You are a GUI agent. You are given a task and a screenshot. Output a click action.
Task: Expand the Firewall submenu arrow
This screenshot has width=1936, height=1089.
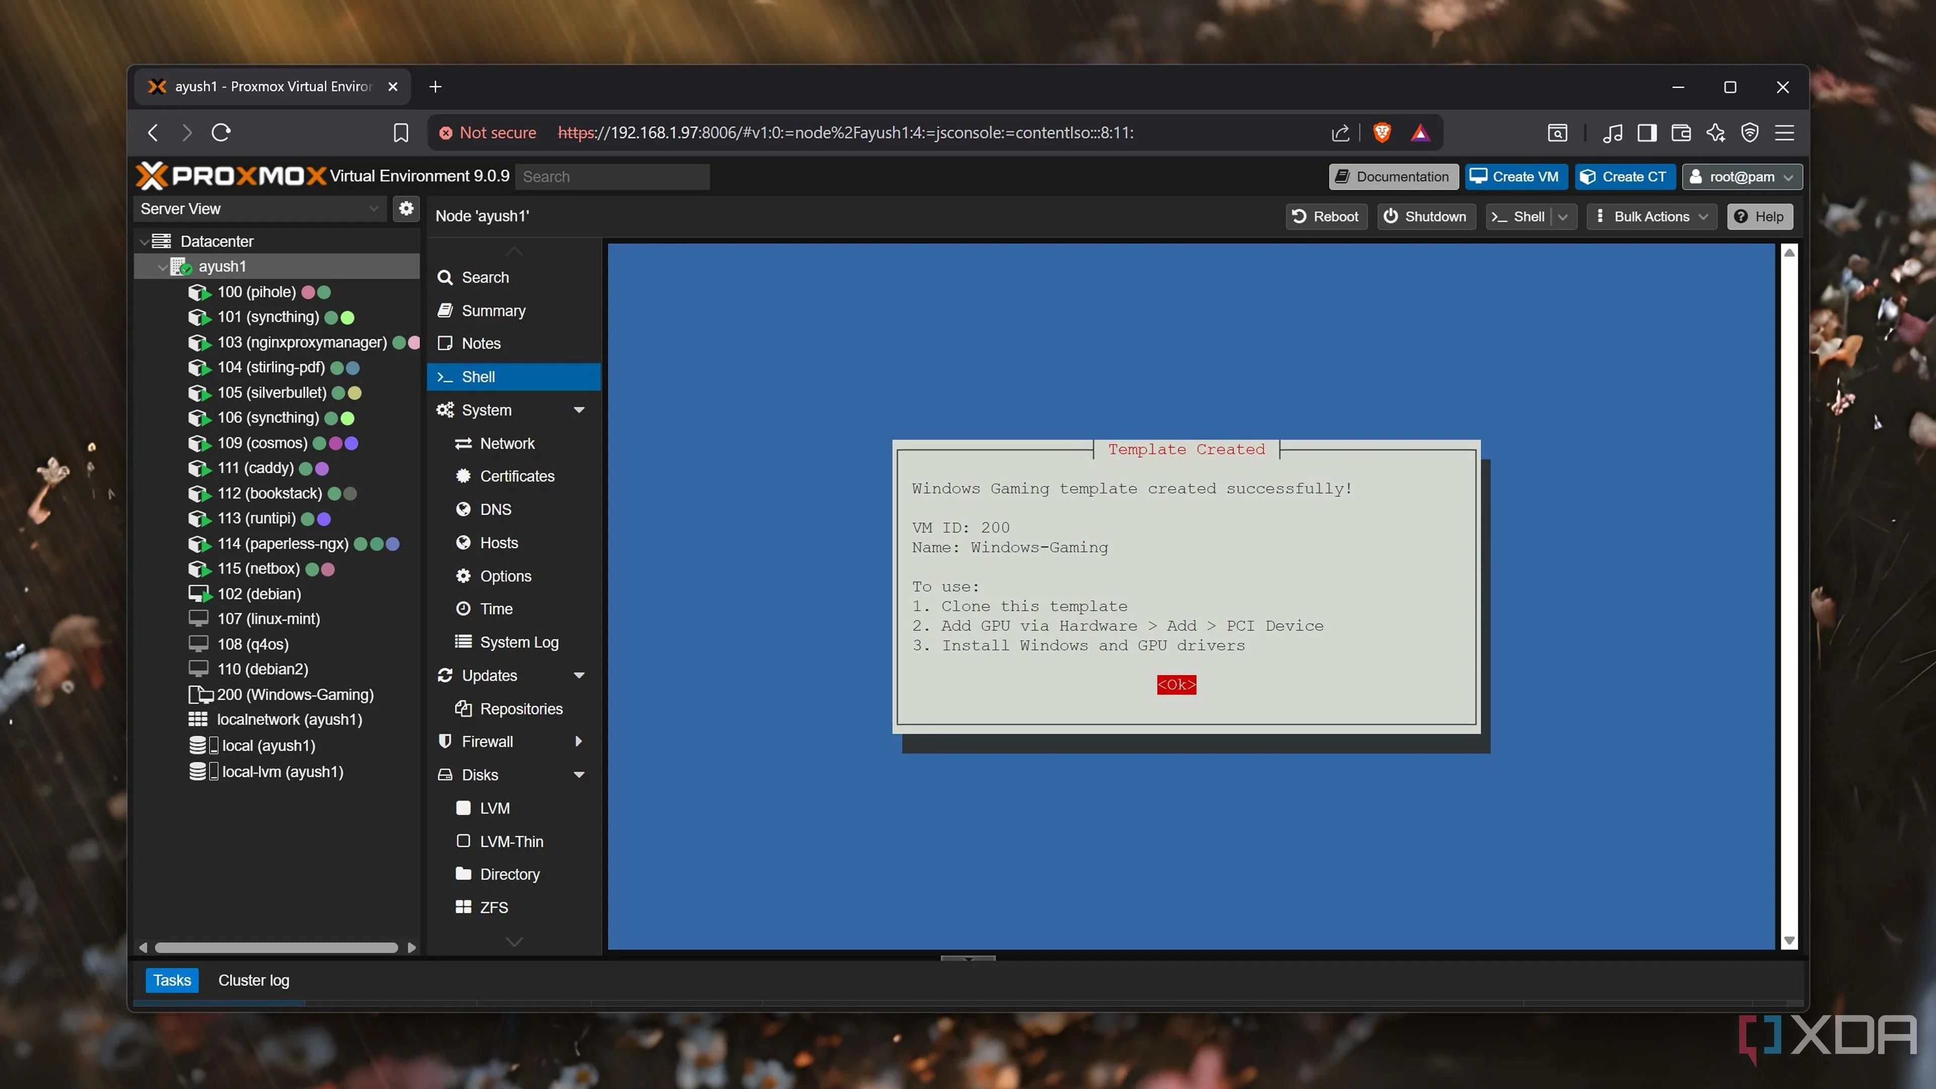click(x=579, y=742)
